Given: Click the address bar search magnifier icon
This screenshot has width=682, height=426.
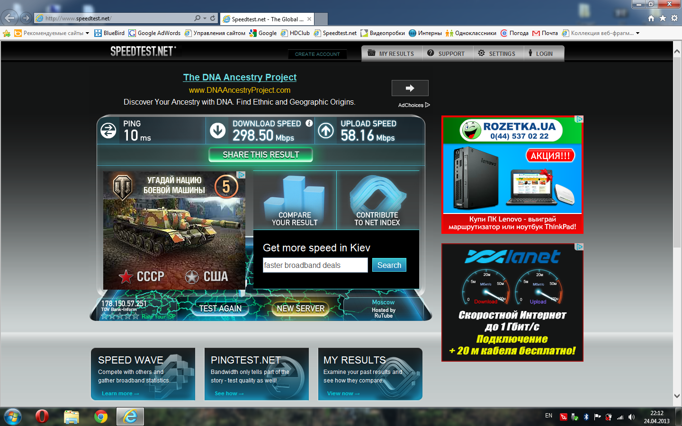Looking at the screenshot, I should (197, 18).
